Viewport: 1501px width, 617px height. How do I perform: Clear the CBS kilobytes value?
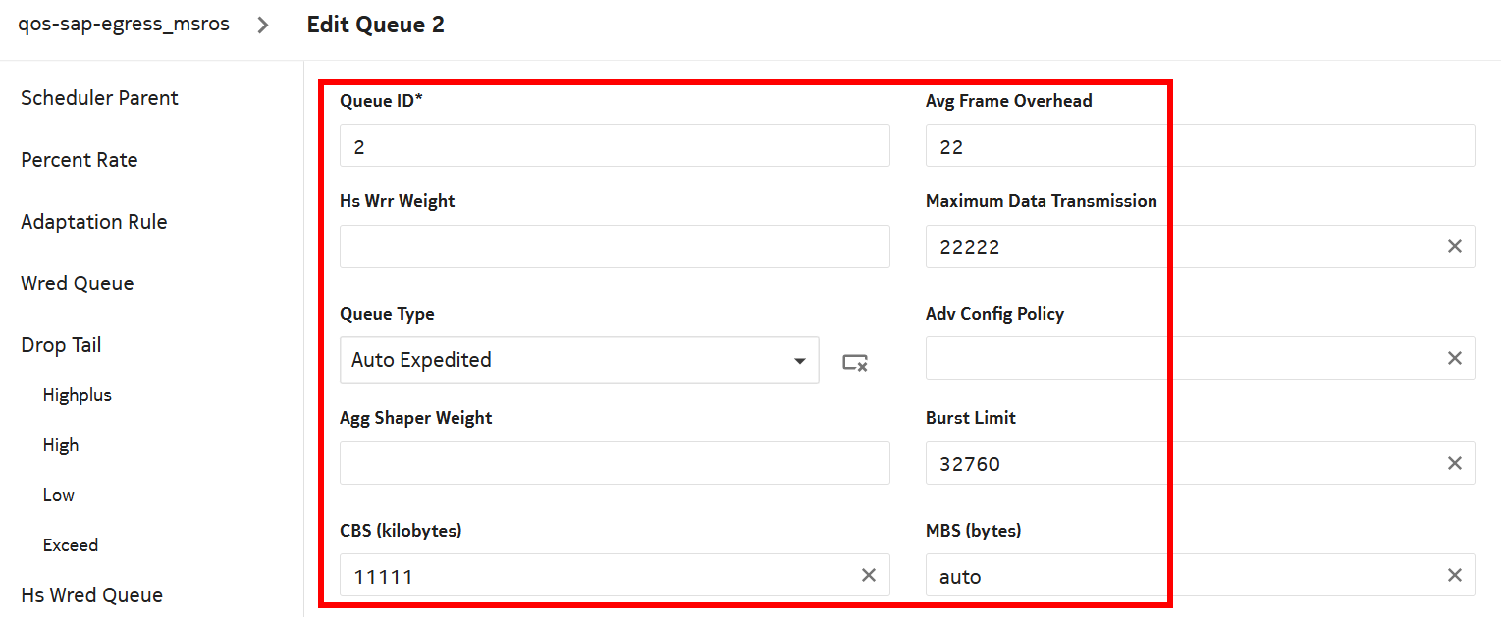pos(869,575)
